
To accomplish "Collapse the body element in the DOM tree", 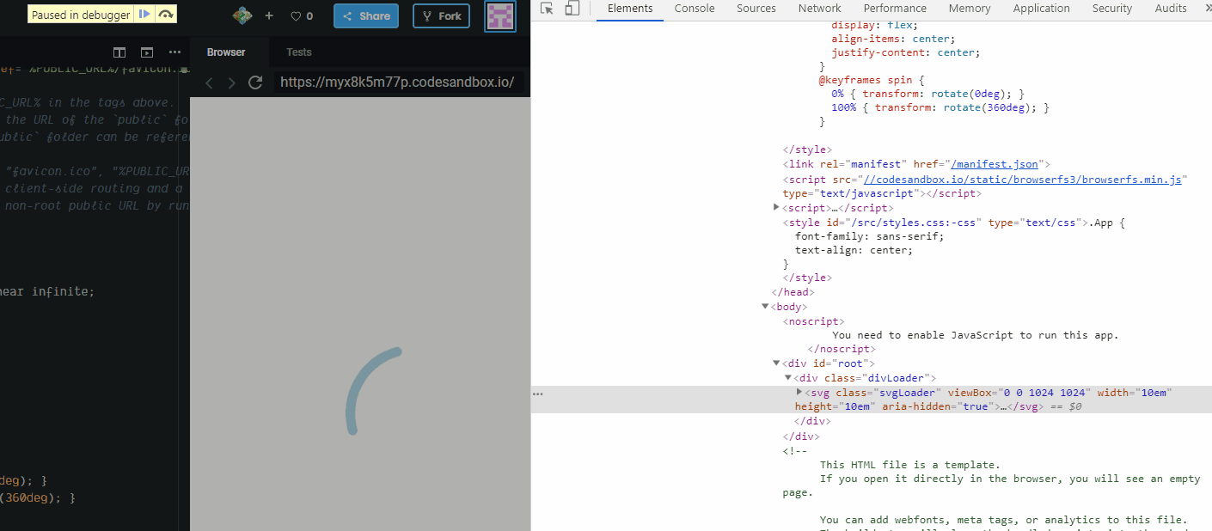I will (764, 306).
